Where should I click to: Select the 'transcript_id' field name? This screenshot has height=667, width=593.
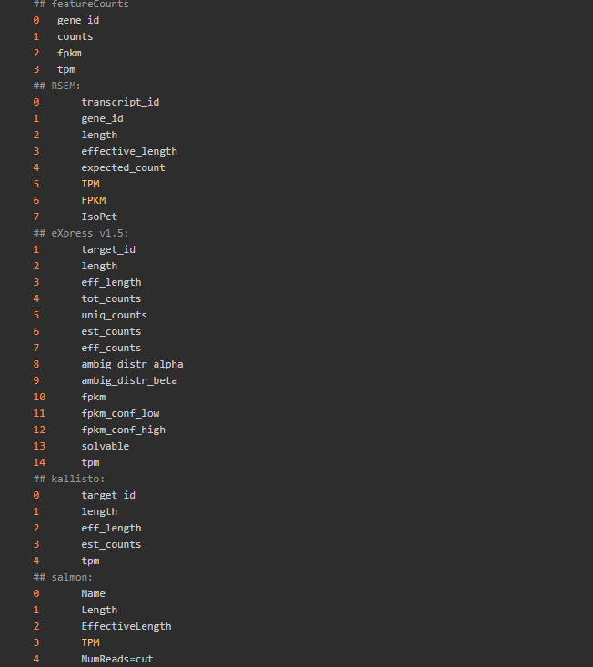[120, 103]
